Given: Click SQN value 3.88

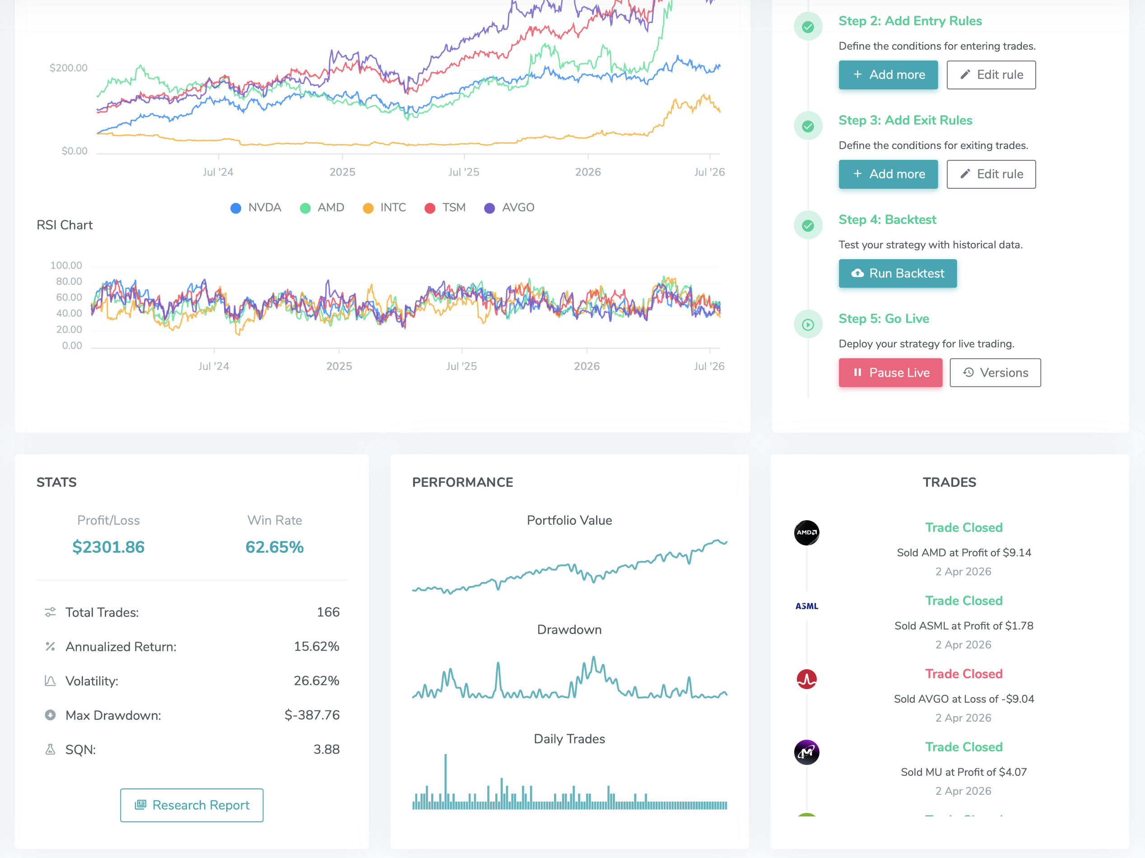Looking at the screenshot, I should pyautogui.click(x=326, y=749).
